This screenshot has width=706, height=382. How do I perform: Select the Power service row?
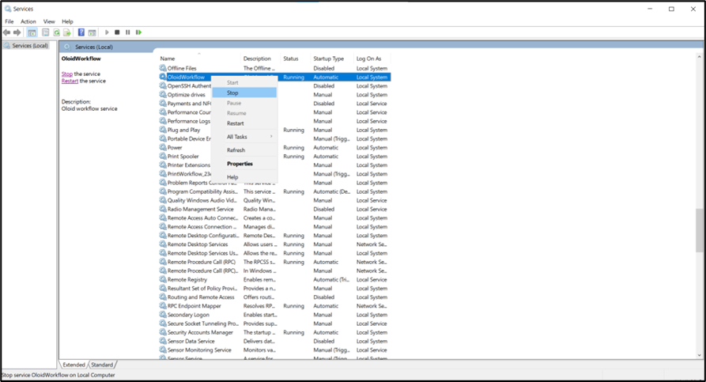[x=274, y=147]
